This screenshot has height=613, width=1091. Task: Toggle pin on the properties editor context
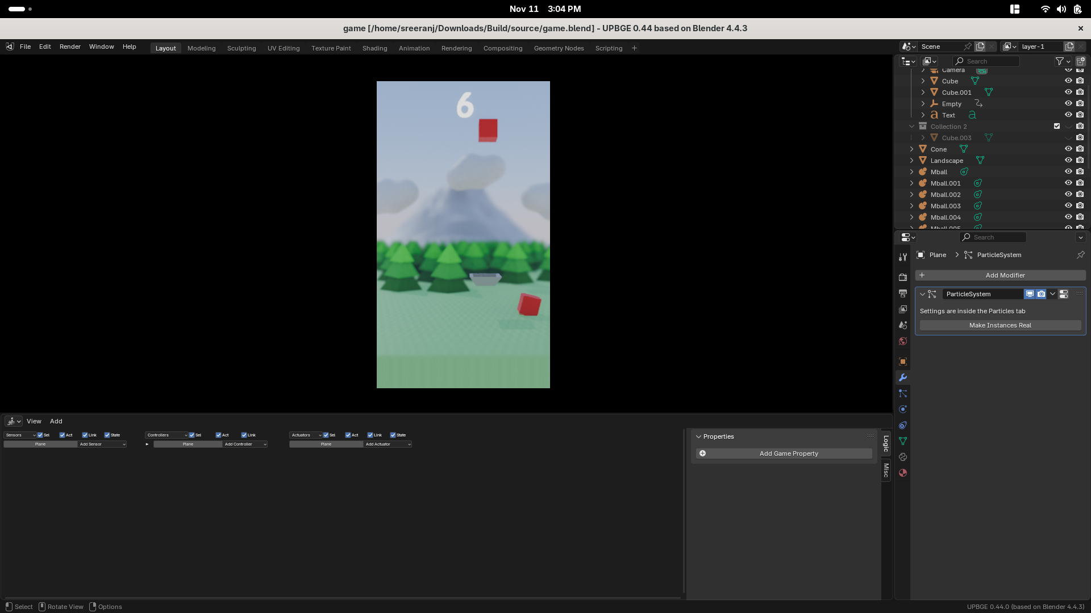1080,255
